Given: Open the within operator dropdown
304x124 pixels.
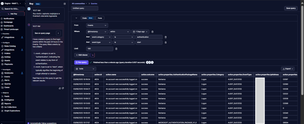Looking at the screenshot, I should pyautogui.click(x=120, y=32).
